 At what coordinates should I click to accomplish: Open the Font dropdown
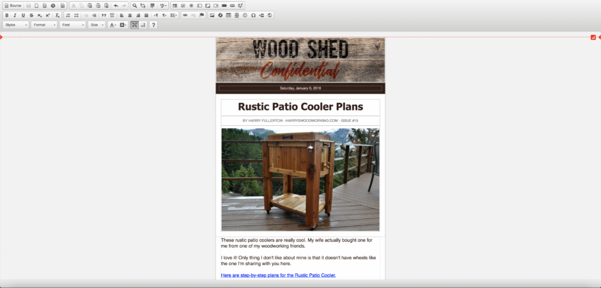coord(72,25)
